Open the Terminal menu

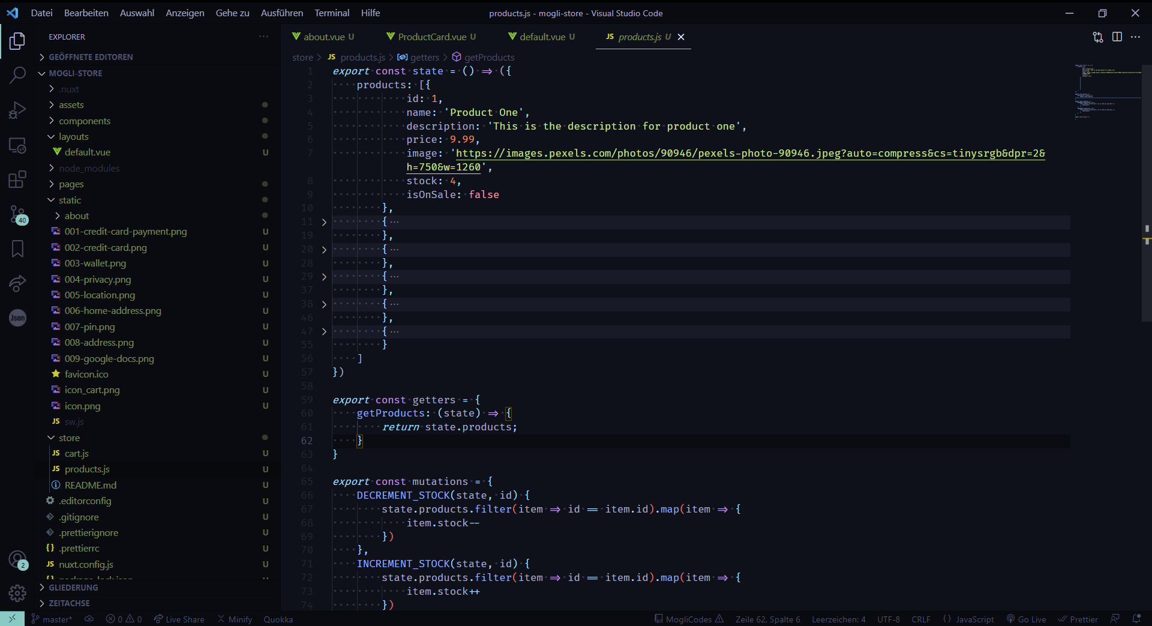pos(331,13)
